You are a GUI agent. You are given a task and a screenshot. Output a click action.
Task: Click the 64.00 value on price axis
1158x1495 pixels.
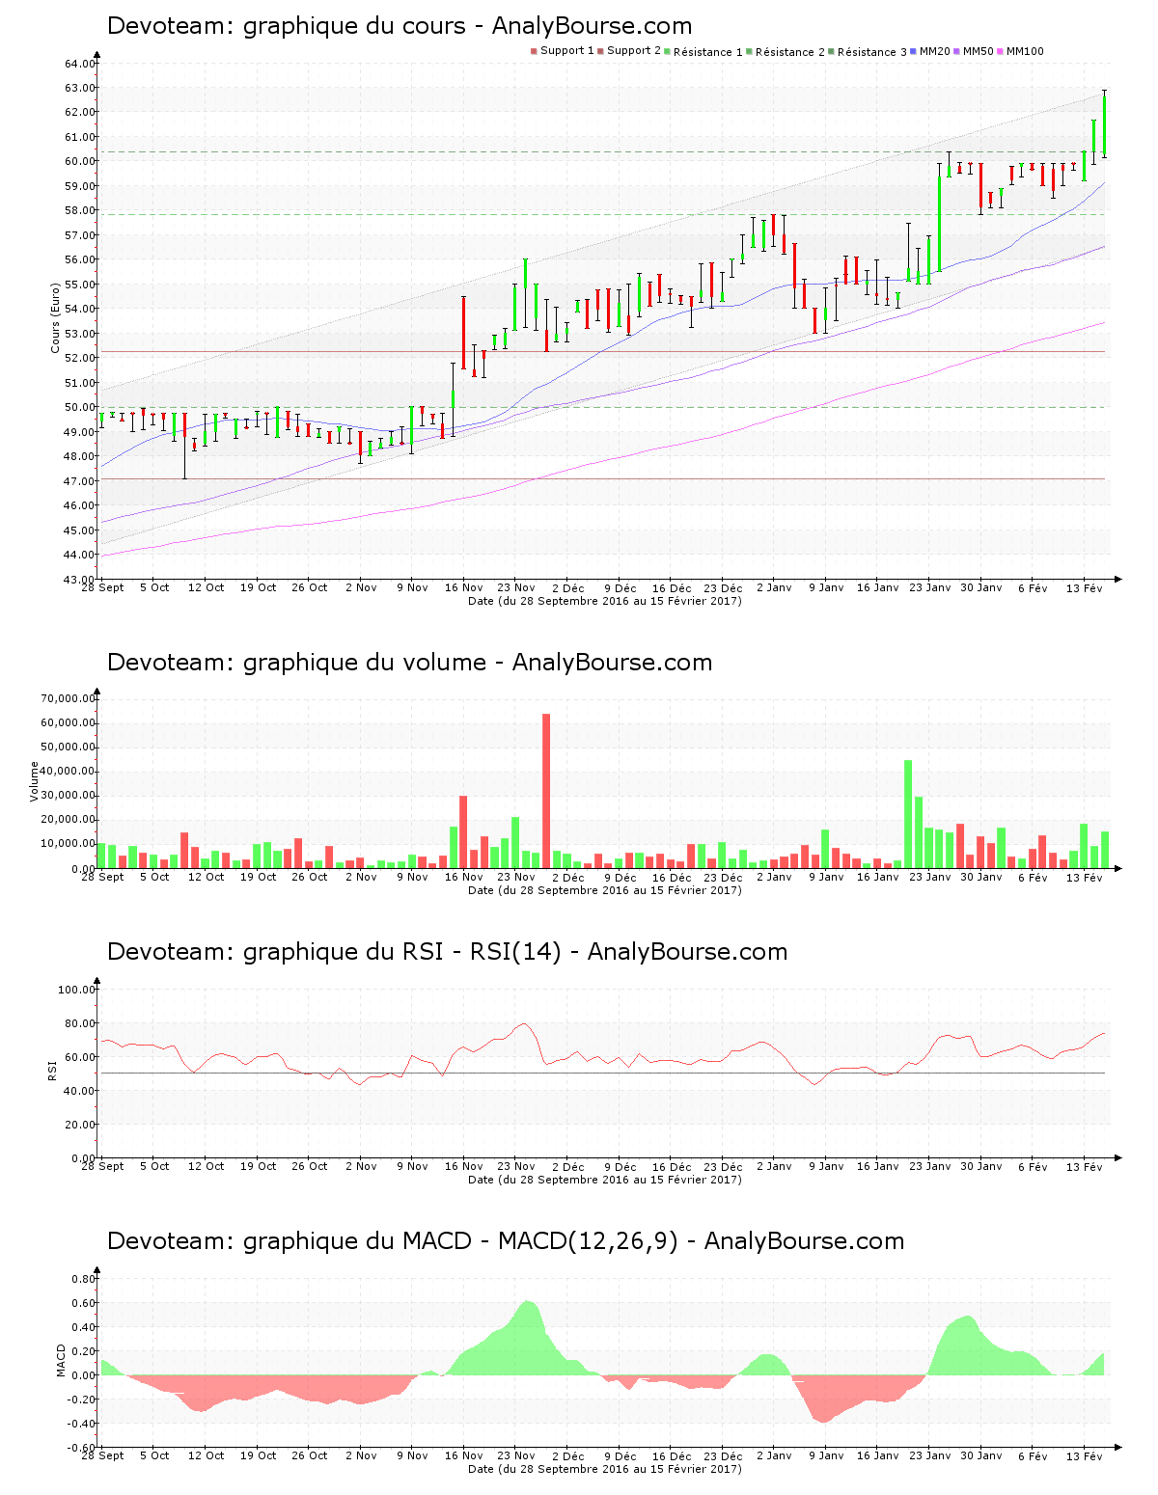click(x=80, y=64)
